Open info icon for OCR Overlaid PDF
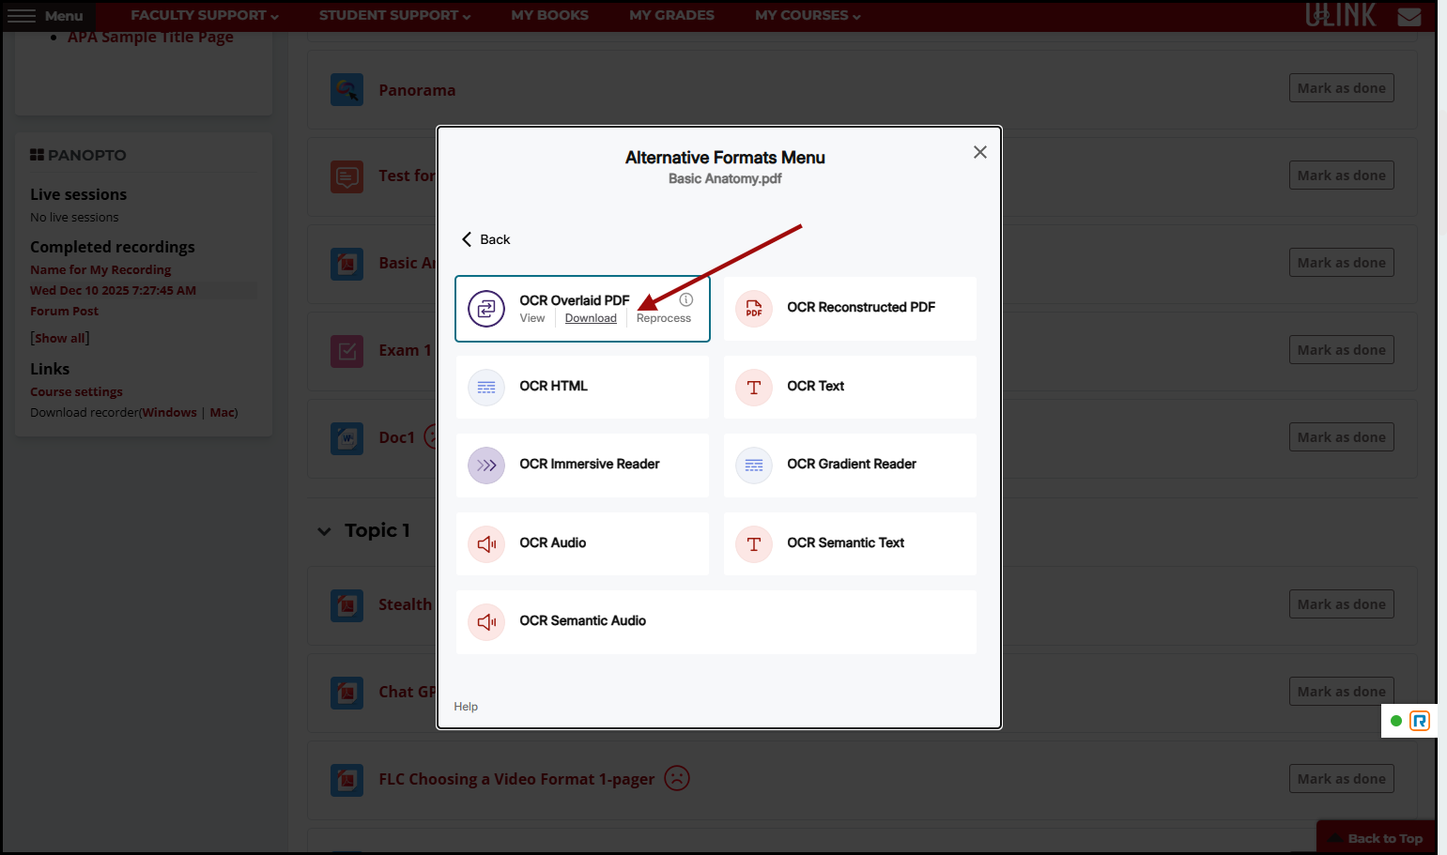The width and height of the screenshot is (1447, 855). click(x=686, y=299)
